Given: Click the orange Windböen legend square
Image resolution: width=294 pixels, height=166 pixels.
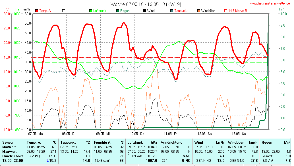Looking at the screenshot, I should pyautogui.click(x=199, y=11).
